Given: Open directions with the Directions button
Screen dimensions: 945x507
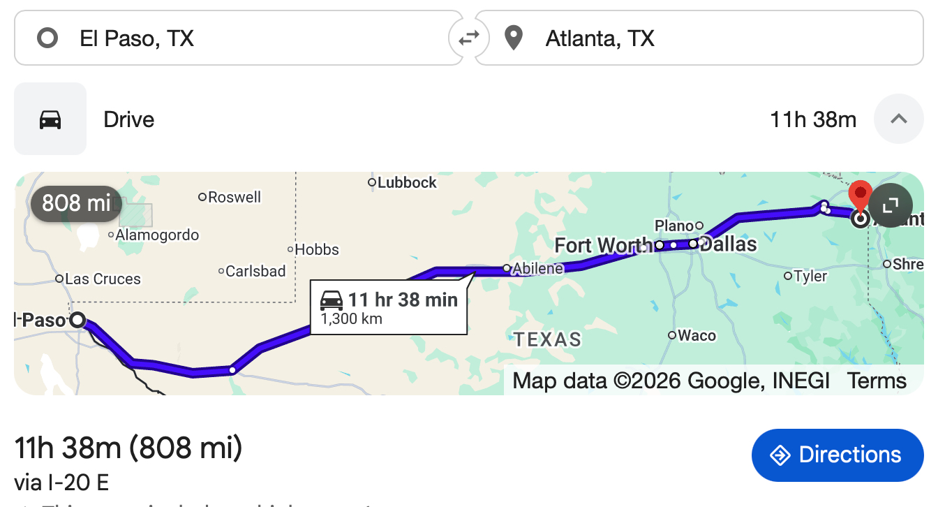Looking at the screenshot, I should coord(837,455).
